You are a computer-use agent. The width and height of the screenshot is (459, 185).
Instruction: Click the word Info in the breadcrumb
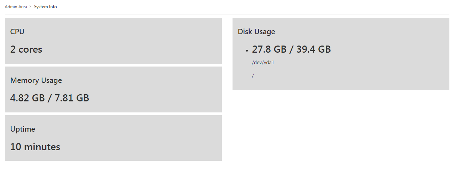[53, 7]
